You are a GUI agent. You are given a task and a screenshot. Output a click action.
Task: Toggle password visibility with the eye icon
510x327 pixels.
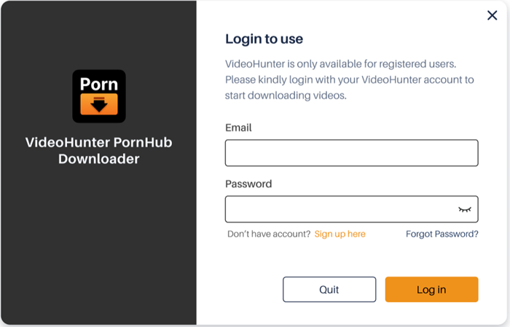pos(465,209)
